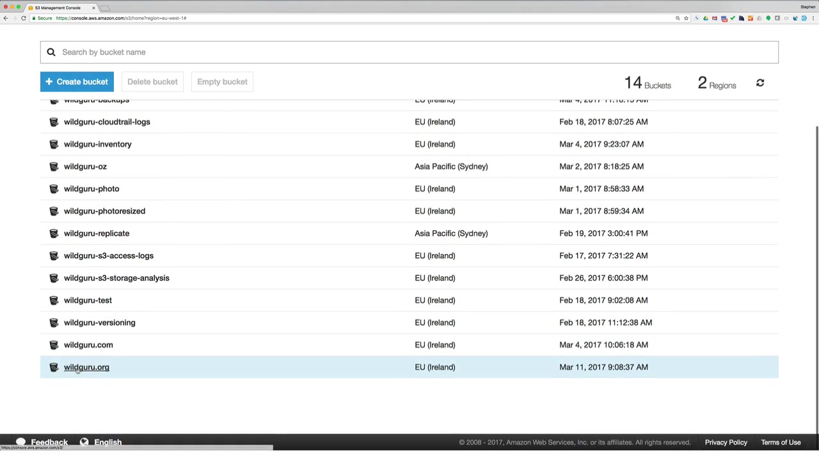Click the bucket icon beside wildguru.org
This screenshot has height=460, width=819.
pos(54,368)
